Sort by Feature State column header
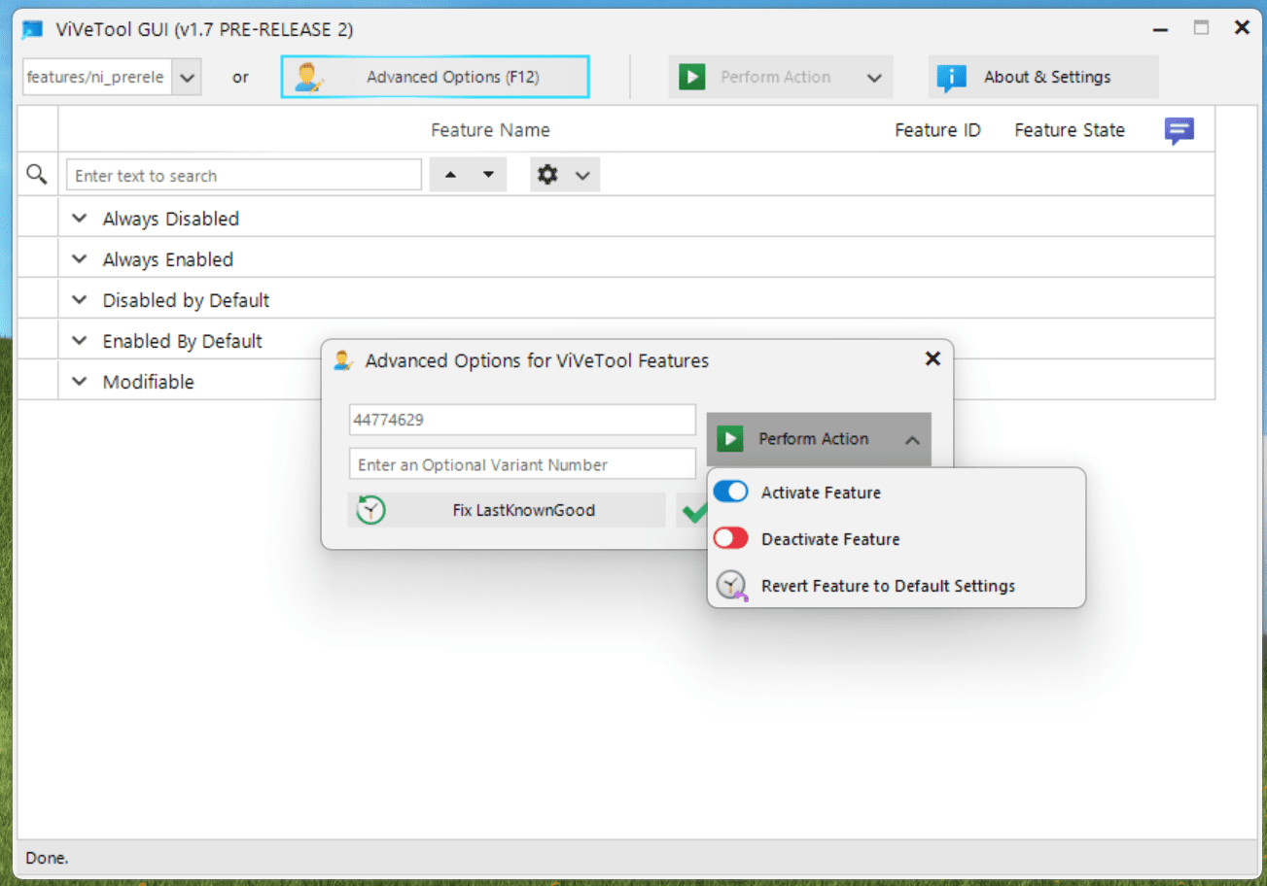The image size is (1267, 886). pos(1070,130)
